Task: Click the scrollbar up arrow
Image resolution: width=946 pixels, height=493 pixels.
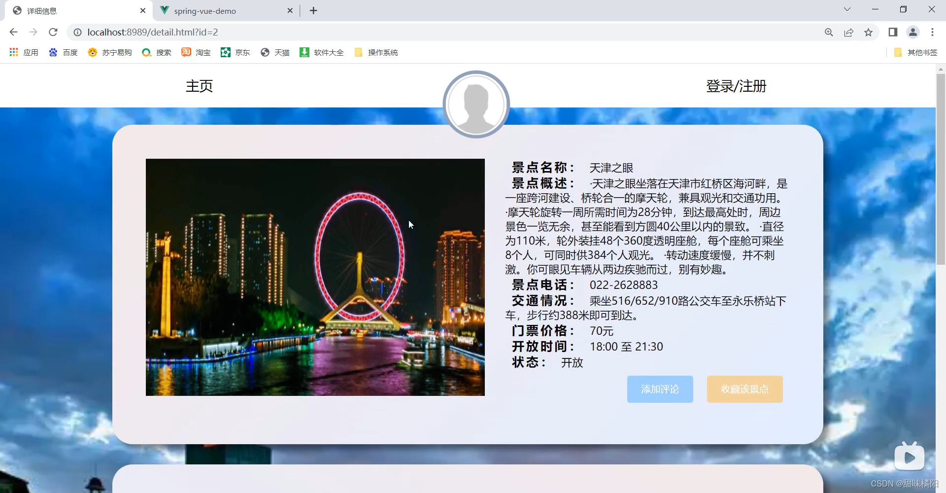Action: 941,69
